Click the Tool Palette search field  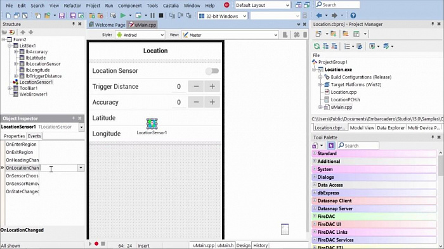(358, 146)
